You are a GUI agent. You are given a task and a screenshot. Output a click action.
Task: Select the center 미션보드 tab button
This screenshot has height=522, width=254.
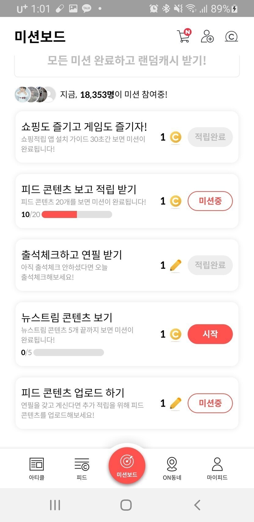point(127,465)
